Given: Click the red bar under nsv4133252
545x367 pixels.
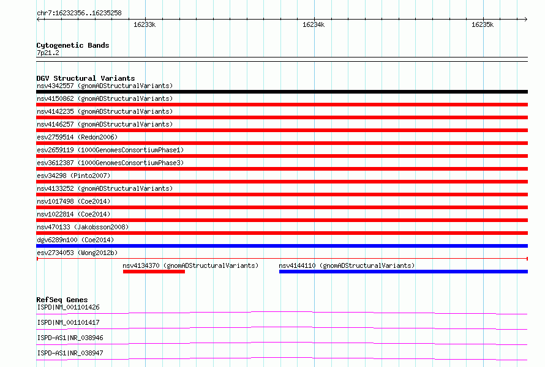Looking at the screenshot, I should tap(282, 195).
